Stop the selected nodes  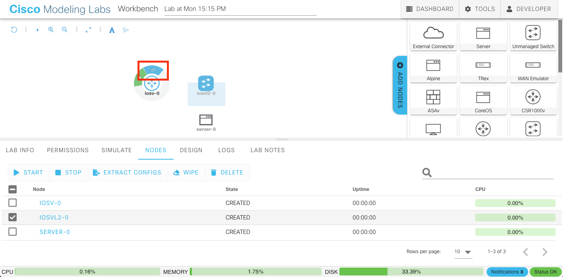[x=68, y=173]
